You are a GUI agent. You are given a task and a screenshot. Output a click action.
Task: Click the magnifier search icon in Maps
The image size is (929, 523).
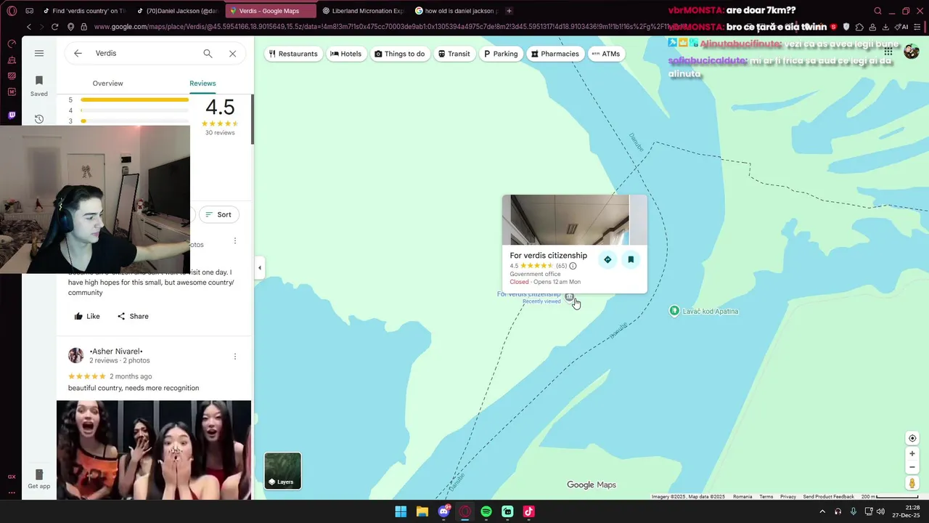click(x=208, y=53)
